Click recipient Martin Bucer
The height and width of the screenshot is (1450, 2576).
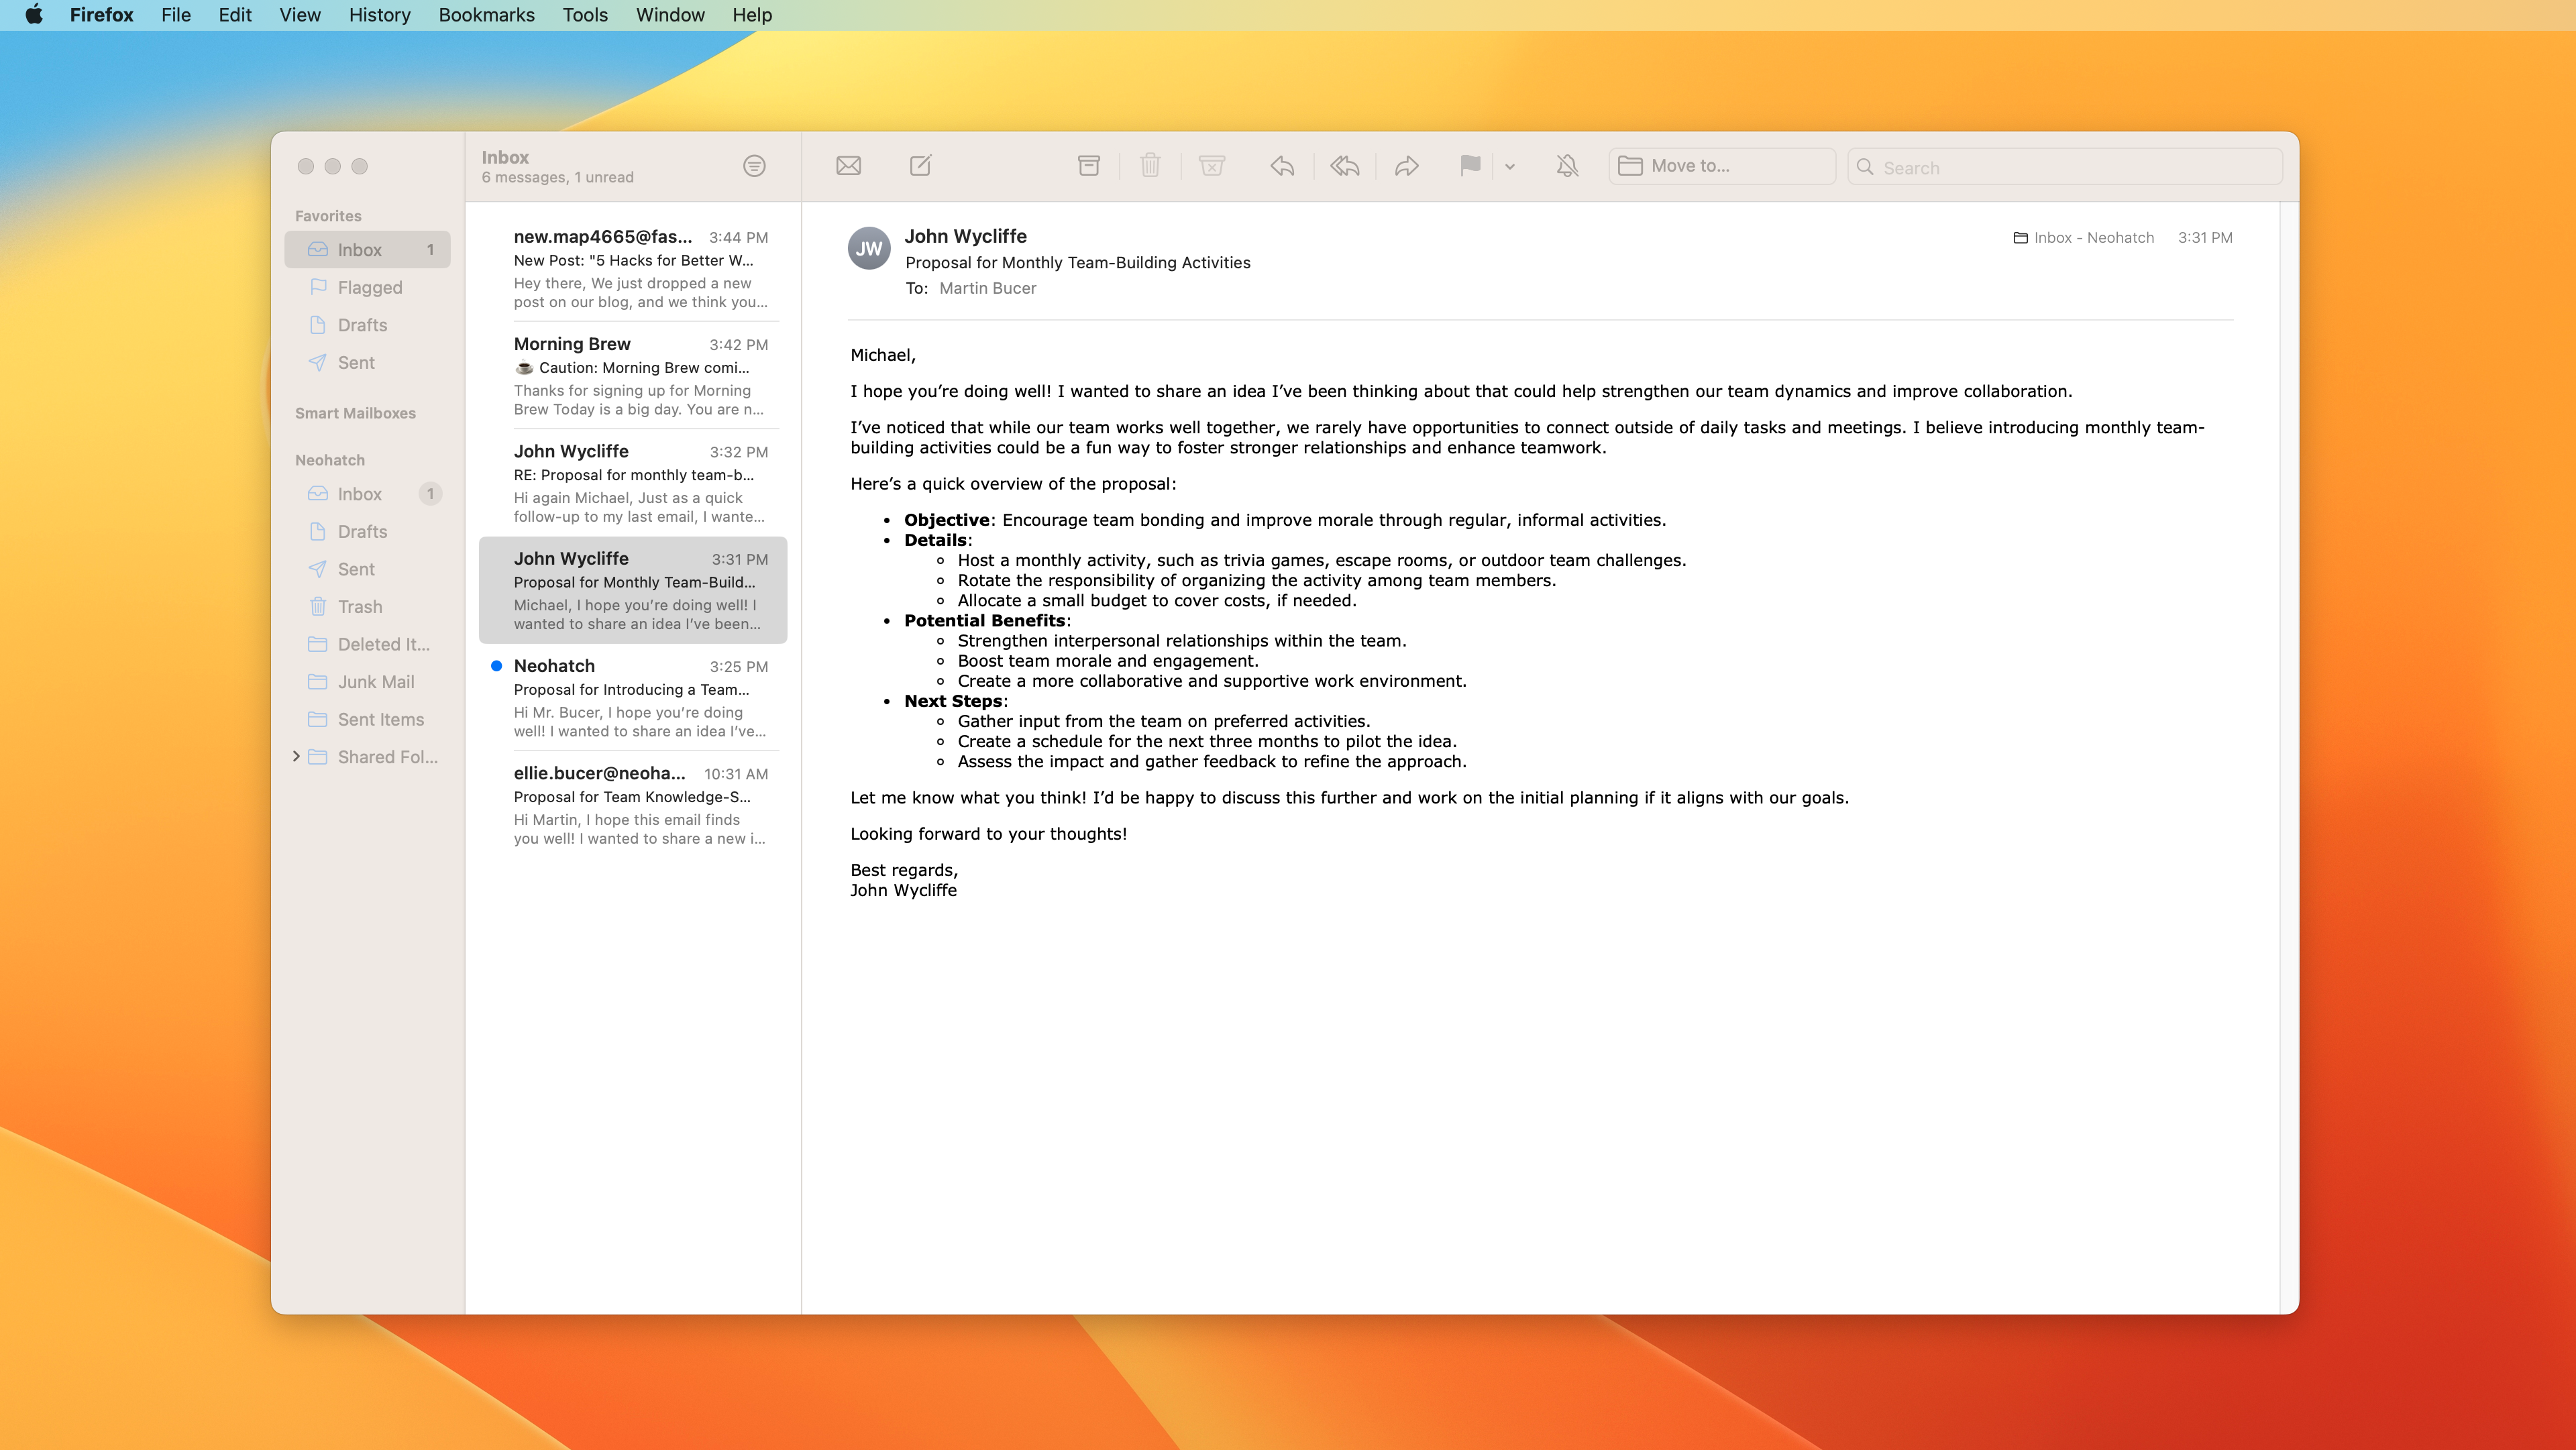(987, 288)
